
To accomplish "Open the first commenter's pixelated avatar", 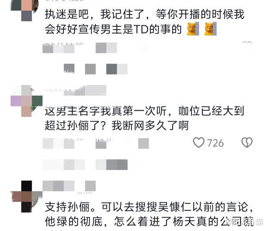I will tap(24, 10).
